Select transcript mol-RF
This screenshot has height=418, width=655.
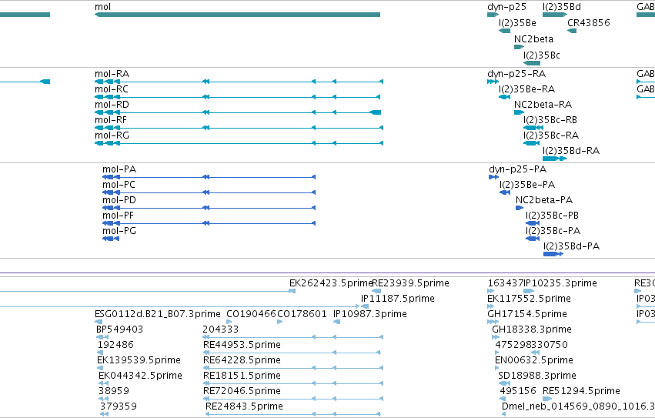coord(239,128)
